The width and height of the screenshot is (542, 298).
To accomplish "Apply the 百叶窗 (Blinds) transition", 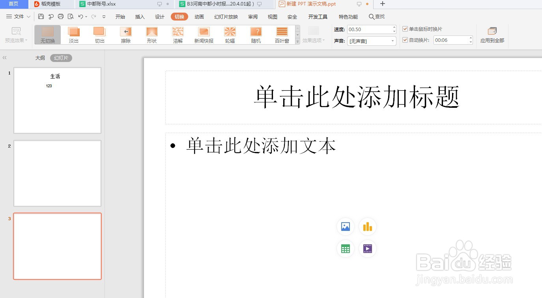I will pyautogui.click(x=282, y=34).
